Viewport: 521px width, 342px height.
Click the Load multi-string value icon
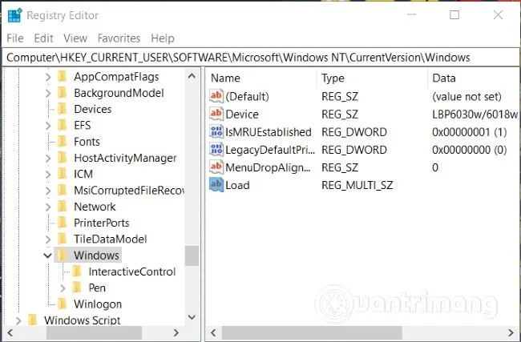[216, 184]
